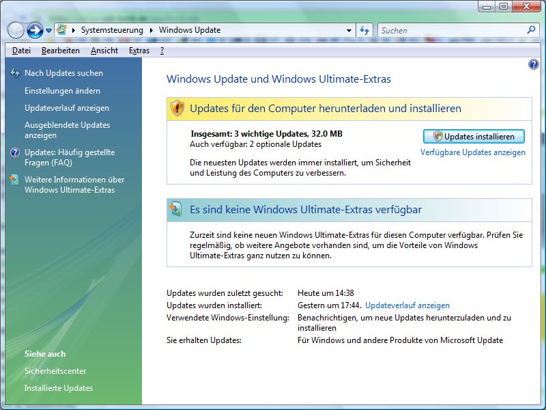Click Systemsteuerung in the address bar
This screenshot has height=410, width=546.
(112, 30)
